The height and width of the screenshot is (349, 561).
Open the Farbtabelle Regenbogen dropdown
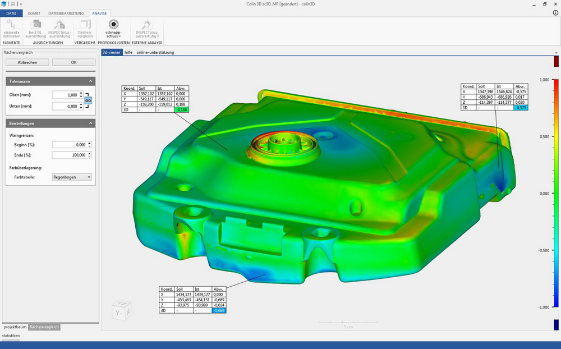coord(72,177)
